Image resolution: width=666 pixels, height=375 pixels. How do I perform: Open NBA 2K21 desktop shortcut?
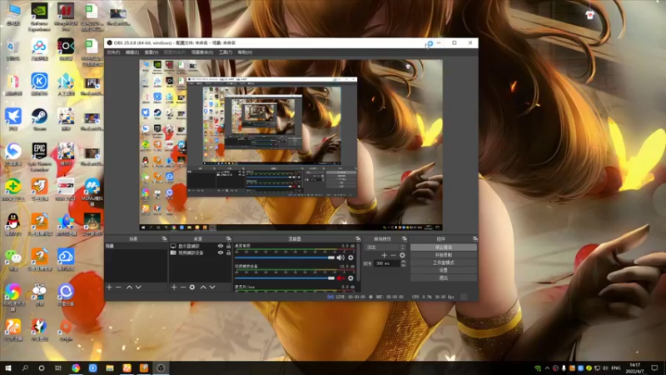(66, 189)
